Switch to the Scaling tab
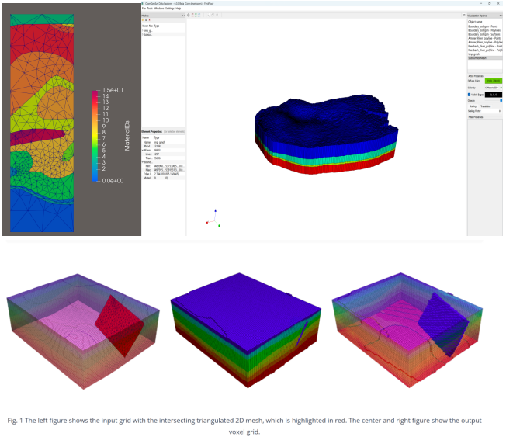Image resolution: width=513 pixels, height=437 pixels. click(473, 106)
